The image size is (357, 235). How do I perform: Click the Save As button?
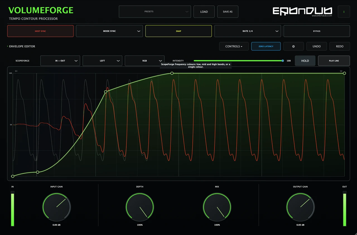click(x=228, y=12)
